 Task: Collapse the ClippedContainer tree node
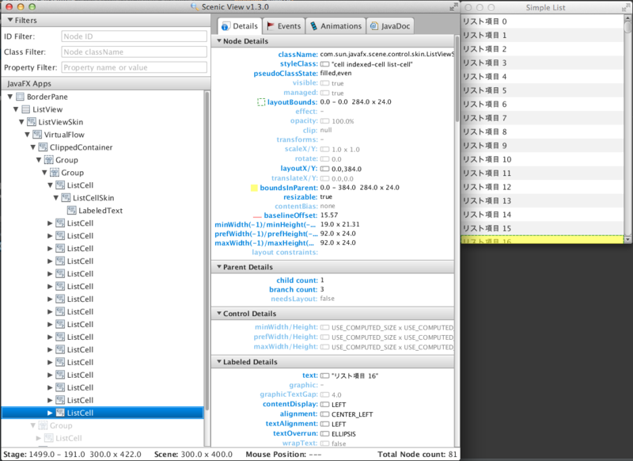[33, 147]
